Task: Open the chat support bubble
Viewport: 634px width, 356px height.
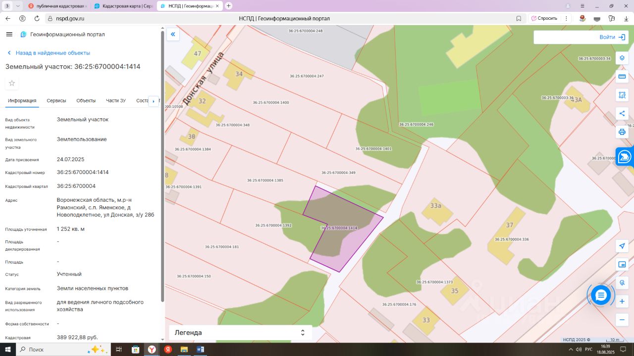Action: point(601,295)
